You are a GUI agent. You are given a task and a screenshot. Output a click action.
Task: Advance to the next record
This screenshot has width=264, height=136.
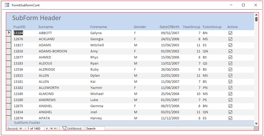pos(47,129)
